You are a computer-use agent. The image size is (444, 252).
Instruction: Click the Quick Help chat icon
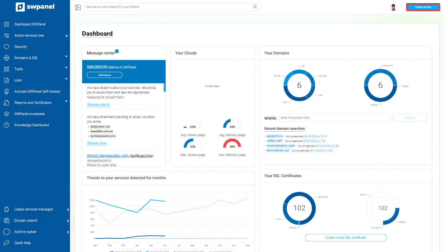[7, 243]
